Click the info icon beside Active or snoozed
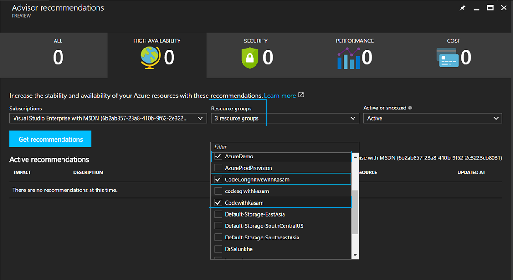513x280 pixels. tap(410, 108)
